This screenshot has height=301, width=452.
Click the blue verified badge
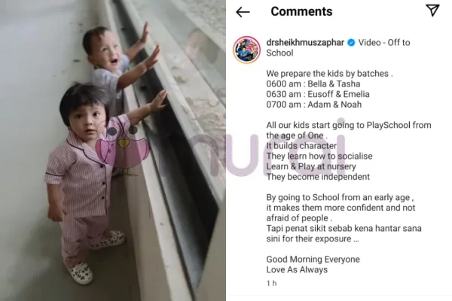(351, 43)
